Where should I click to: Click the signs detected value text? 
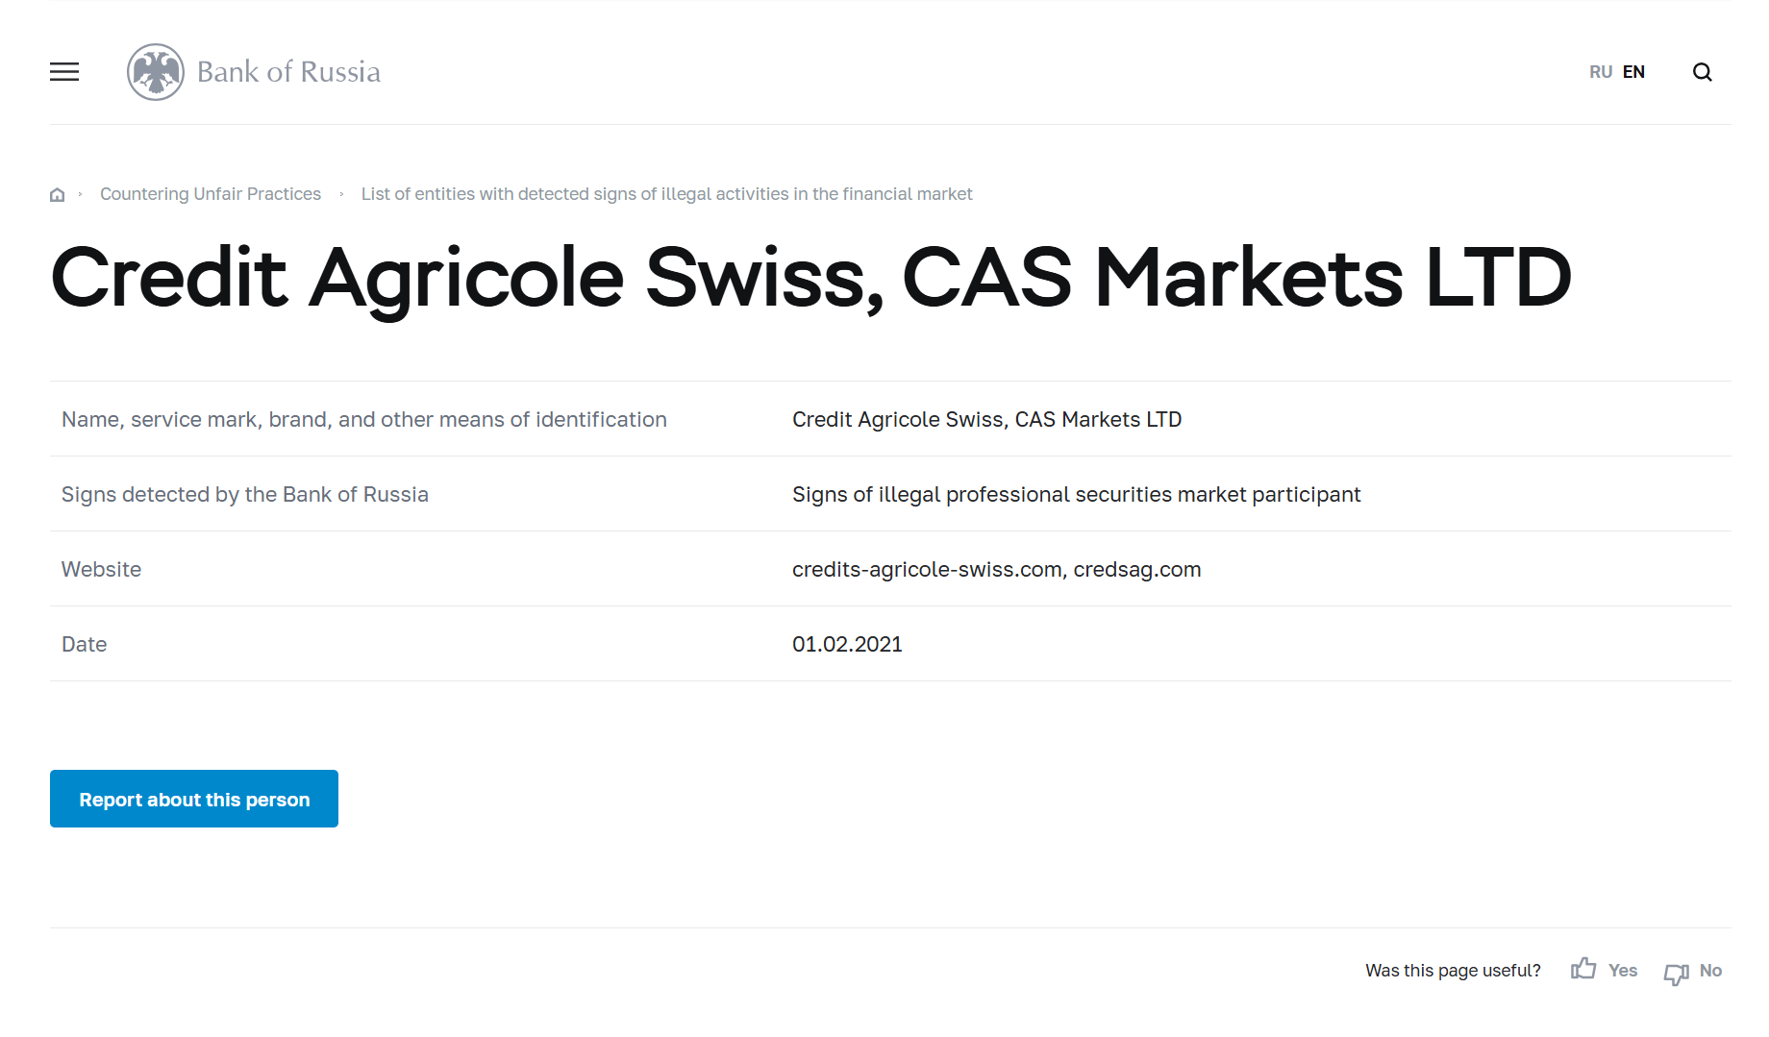pos(1076,495)
